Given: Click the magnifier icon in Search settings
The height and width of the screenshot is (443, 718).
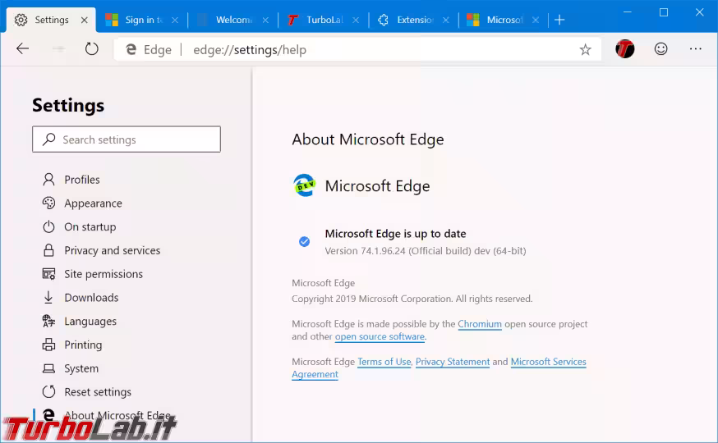Looking at the screenshot, I should 49,139.
